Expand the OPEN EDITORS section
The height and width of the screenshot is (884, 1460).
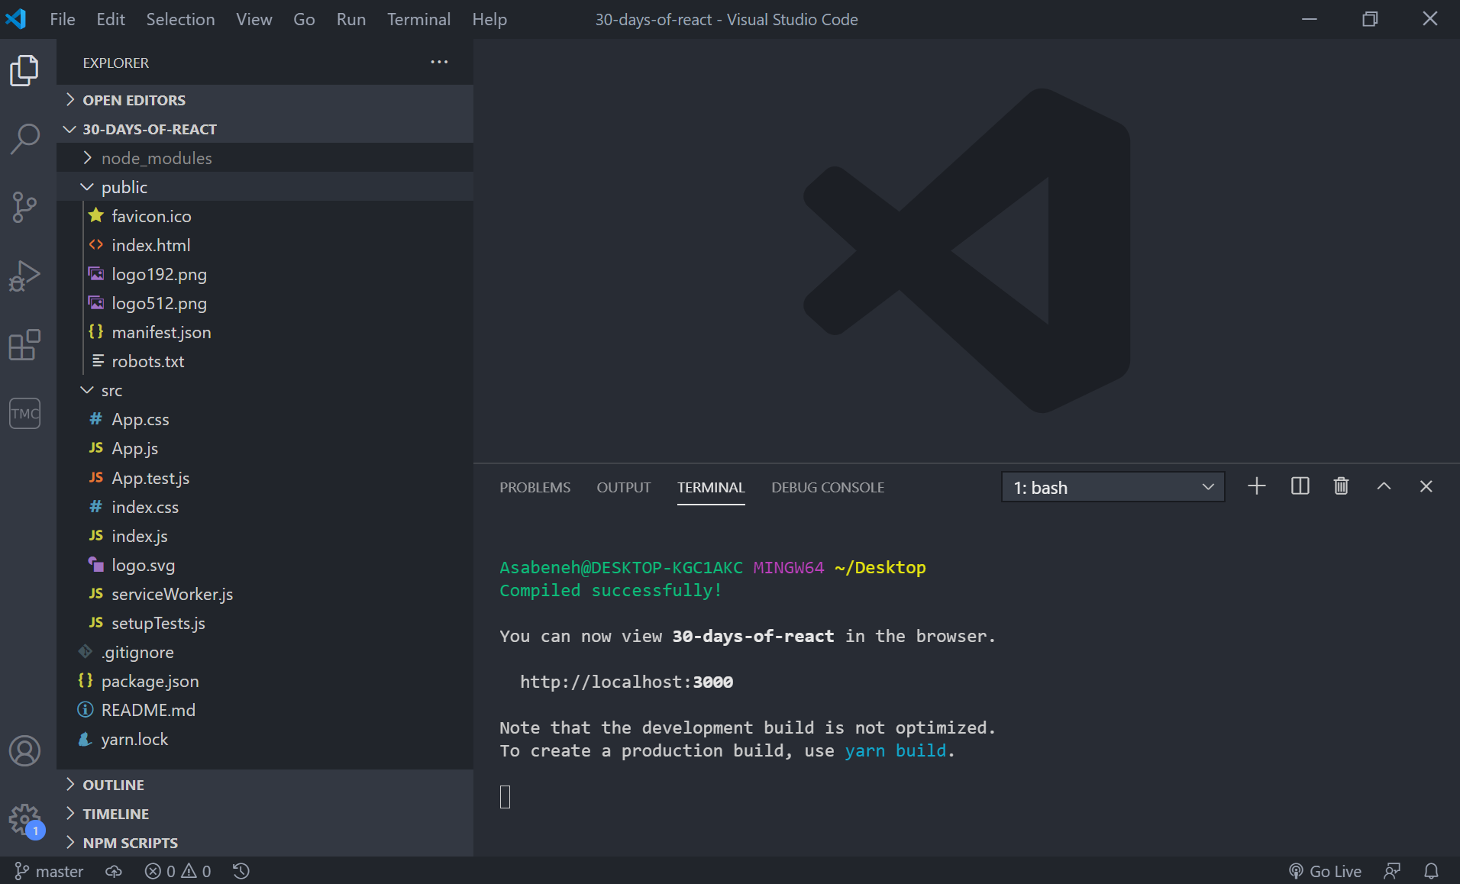(134, 100)
